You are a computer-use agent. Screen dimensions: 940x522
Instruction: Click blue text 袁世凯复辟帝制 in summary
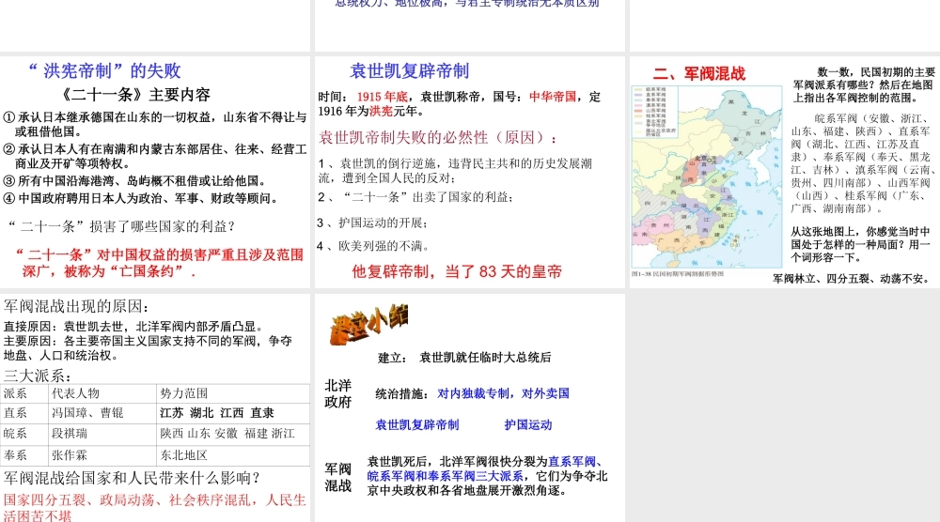416,425
